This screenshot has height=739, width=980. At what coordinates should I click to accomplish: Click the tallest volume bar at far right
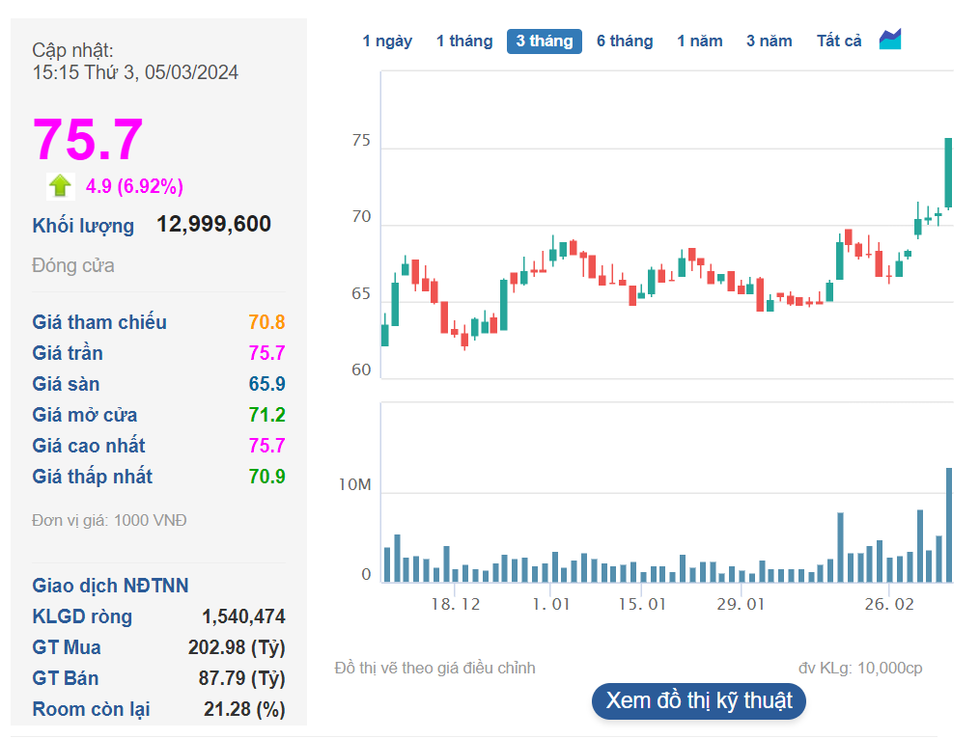point(949,525)
